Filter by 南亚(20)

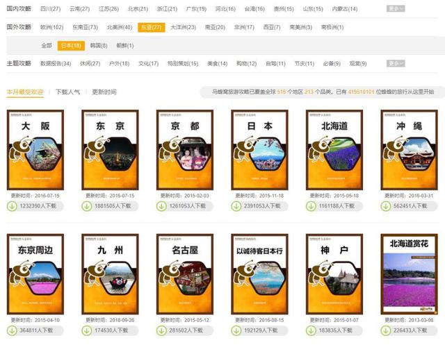click(215, 27)
